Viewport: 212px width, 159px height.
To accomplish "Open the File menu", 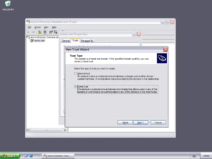I will [29, 27].
